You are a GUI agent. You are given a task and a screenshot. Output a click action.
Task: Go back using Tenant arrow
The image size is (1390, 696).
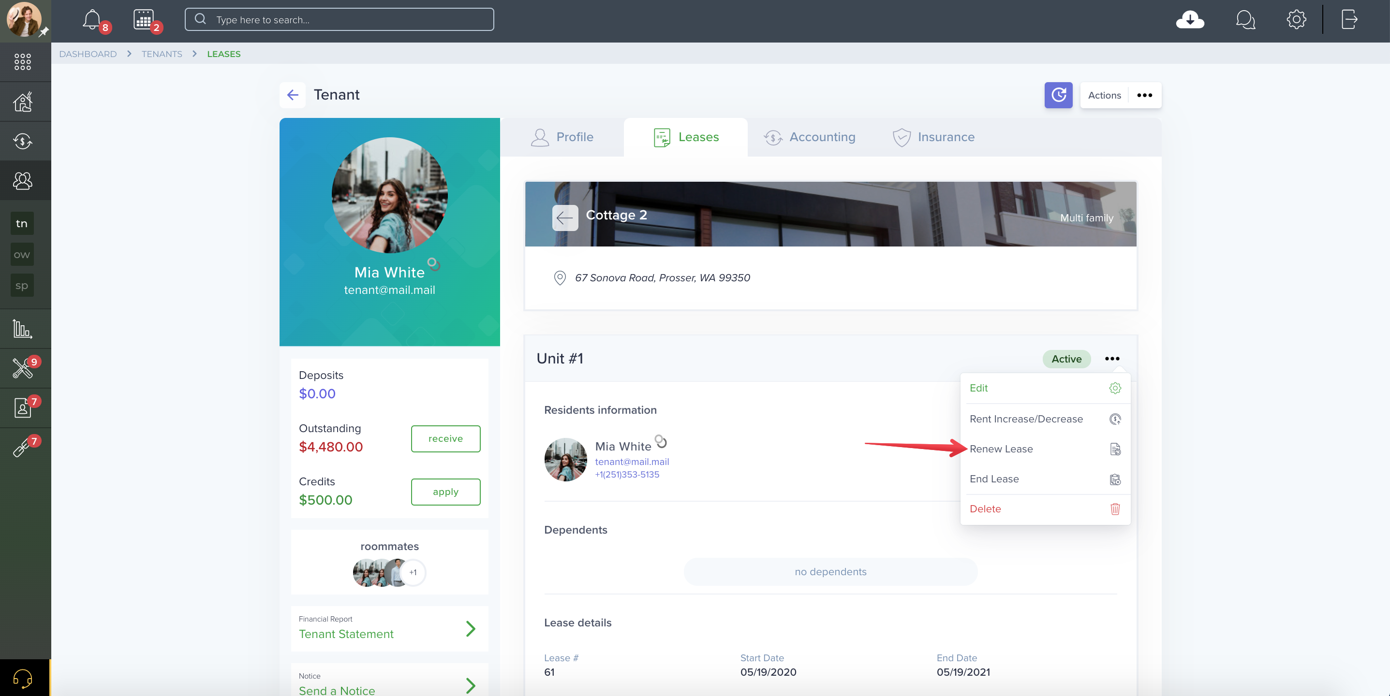(x=293, y=95)
